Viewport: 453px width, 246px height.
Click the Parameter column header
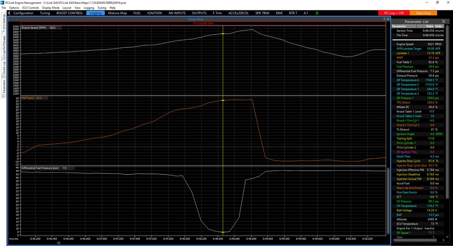404,26
